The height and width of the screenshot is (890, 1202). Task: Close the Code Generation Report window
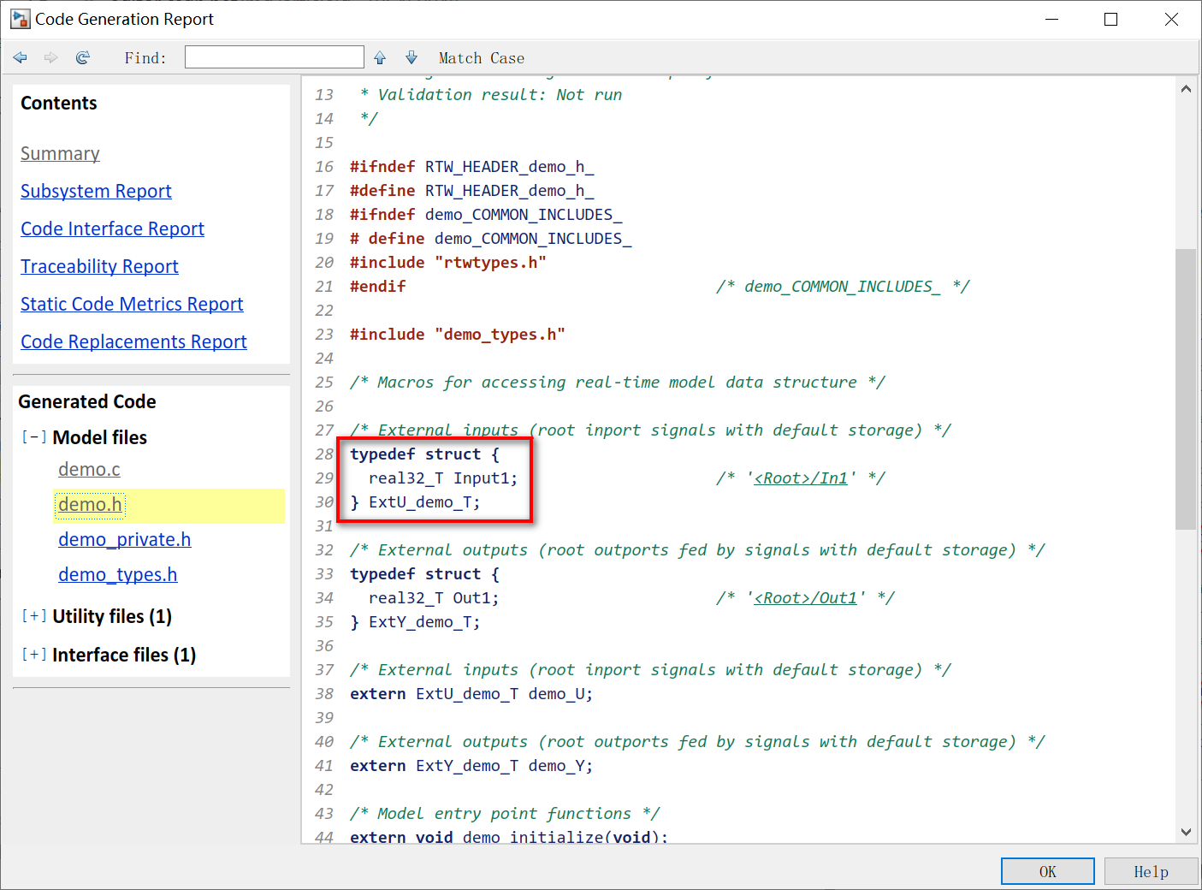tap(1171, 19)
